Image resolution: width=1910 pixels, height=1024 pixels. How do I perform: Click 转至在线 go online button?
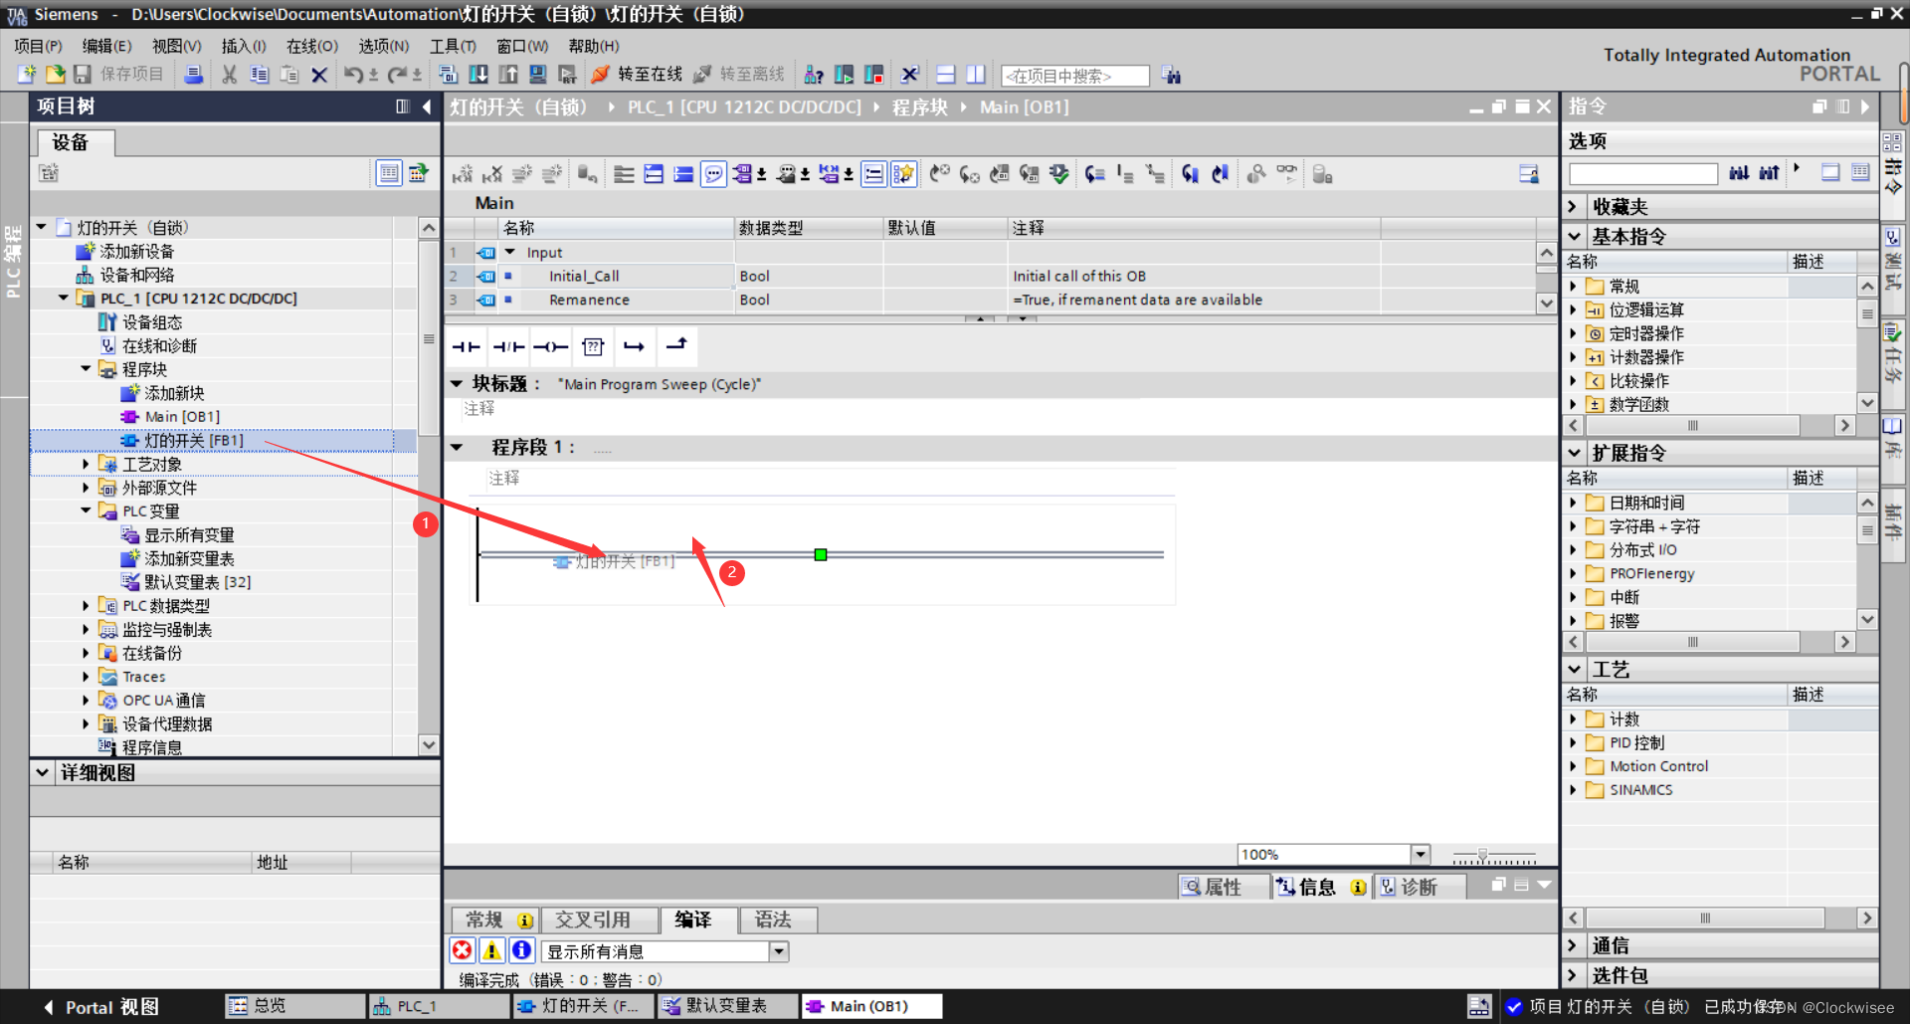638,75
